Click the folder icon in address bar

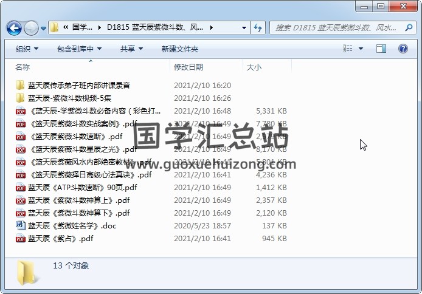pos(54,27)
